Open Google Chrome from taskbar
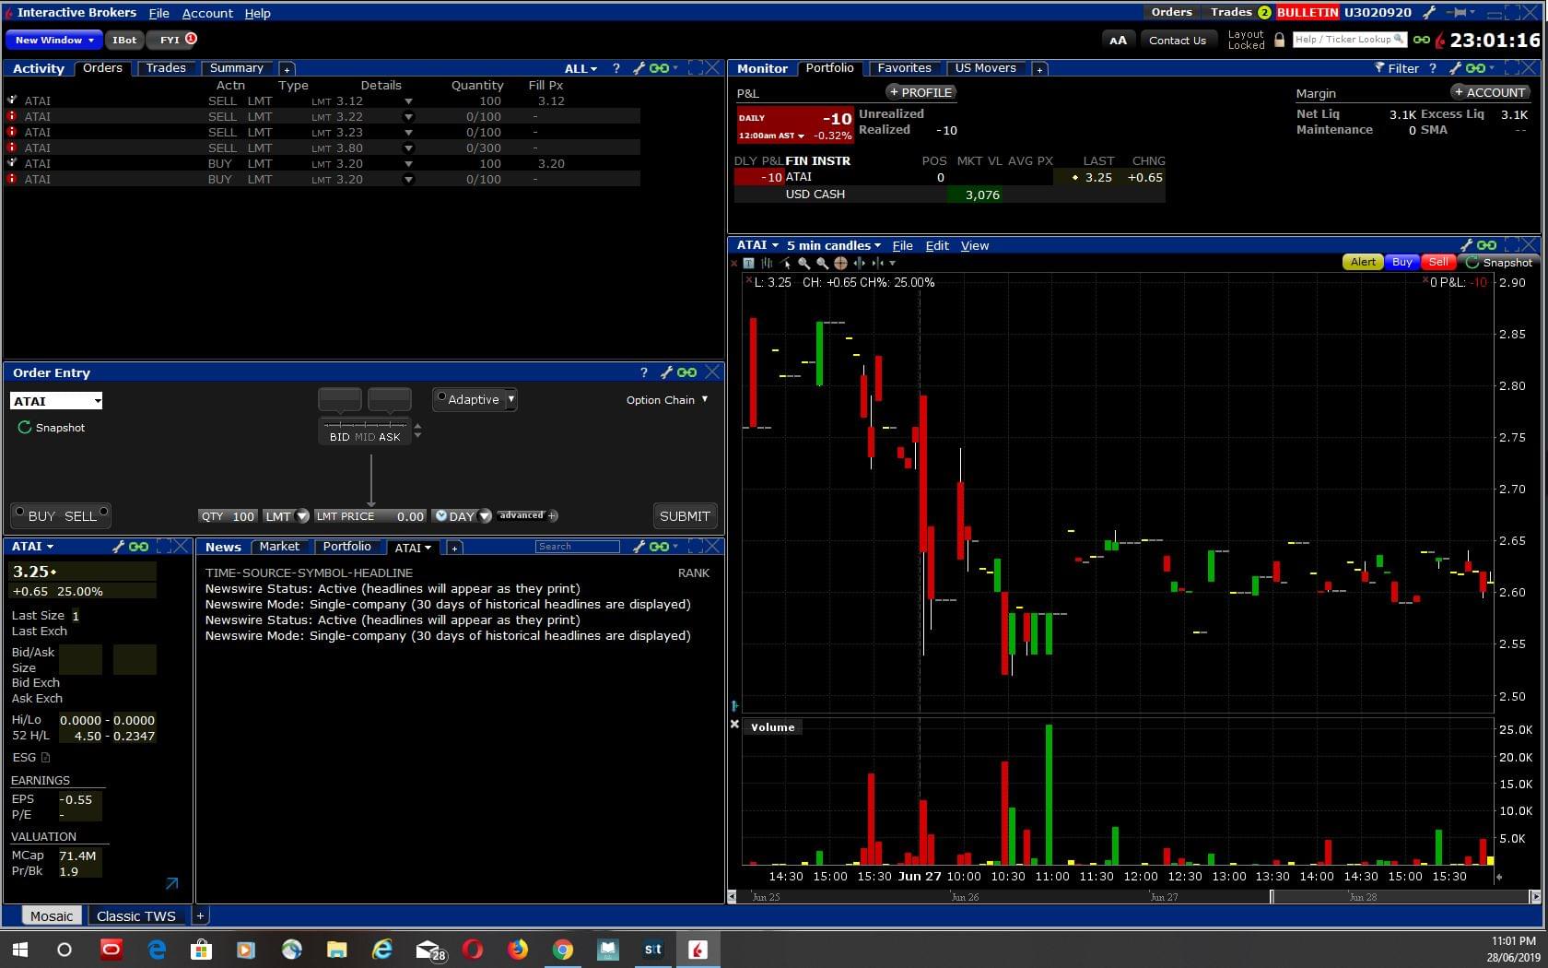The image size is (1548, 968). click(562, 950)
